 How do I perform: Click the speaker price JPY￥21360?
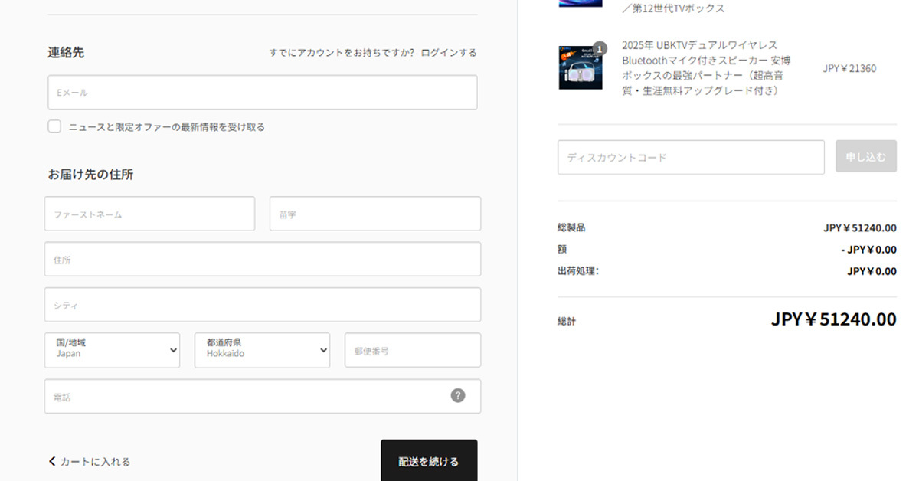point(849,69)
